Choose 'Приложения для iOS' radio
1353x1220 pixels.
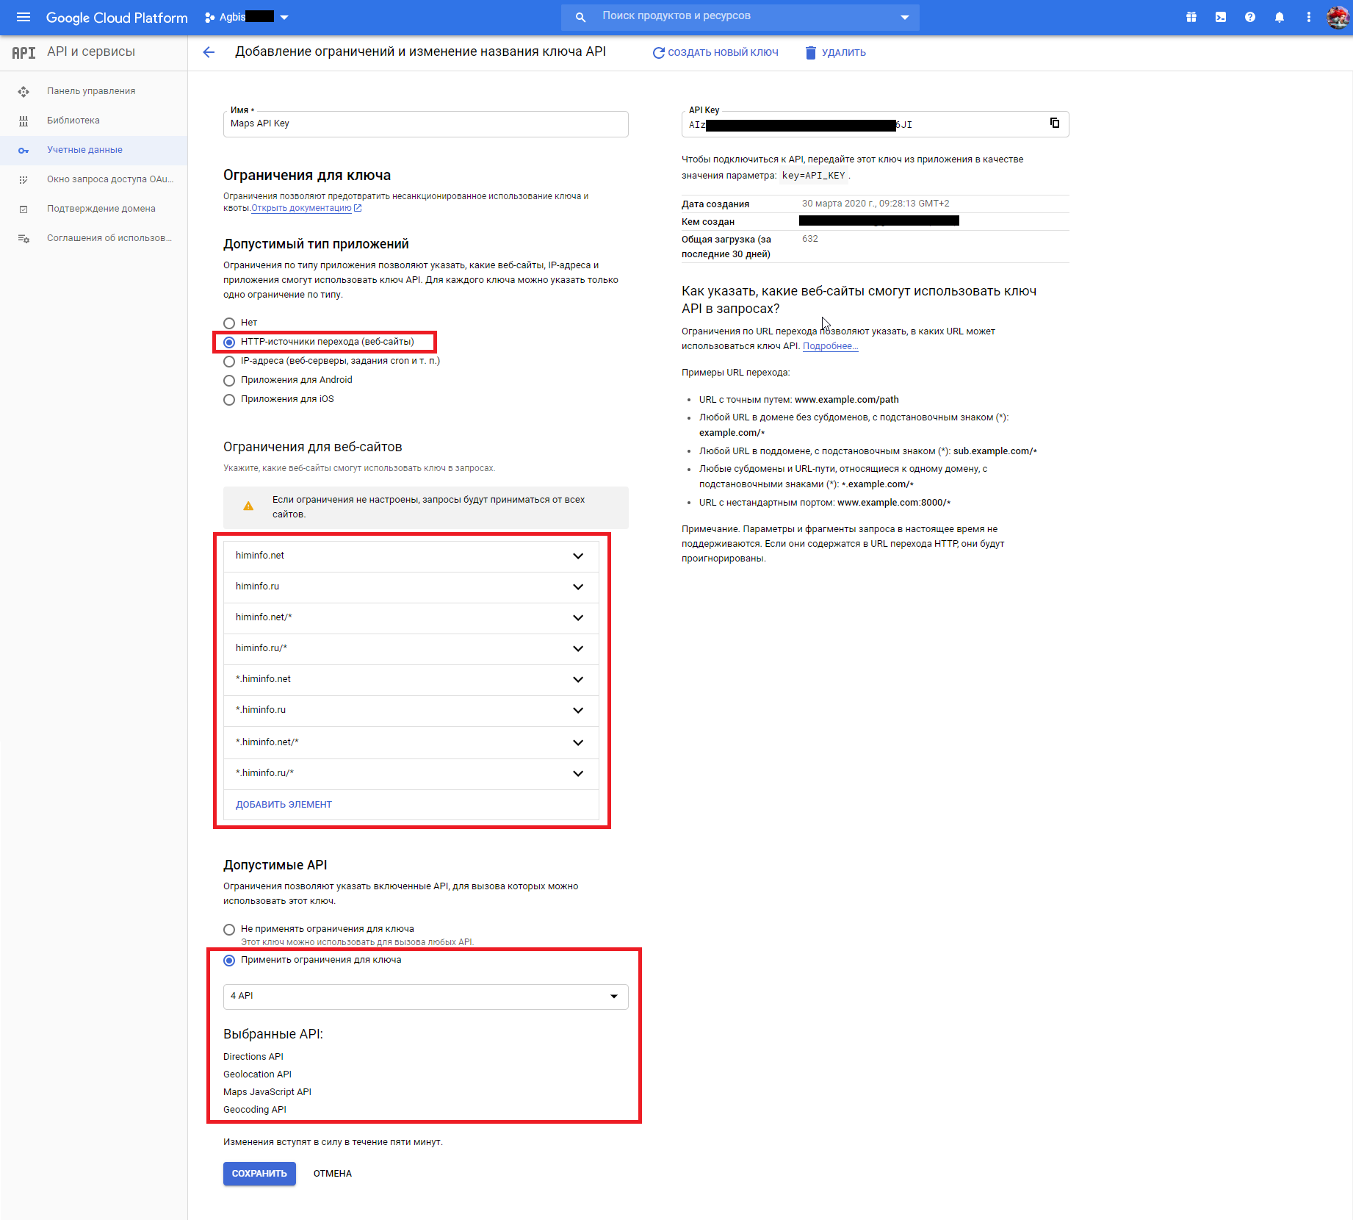pos(229,399)
